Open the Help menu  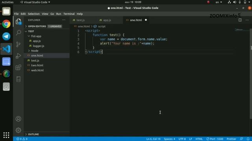click(x=80, y=14)
